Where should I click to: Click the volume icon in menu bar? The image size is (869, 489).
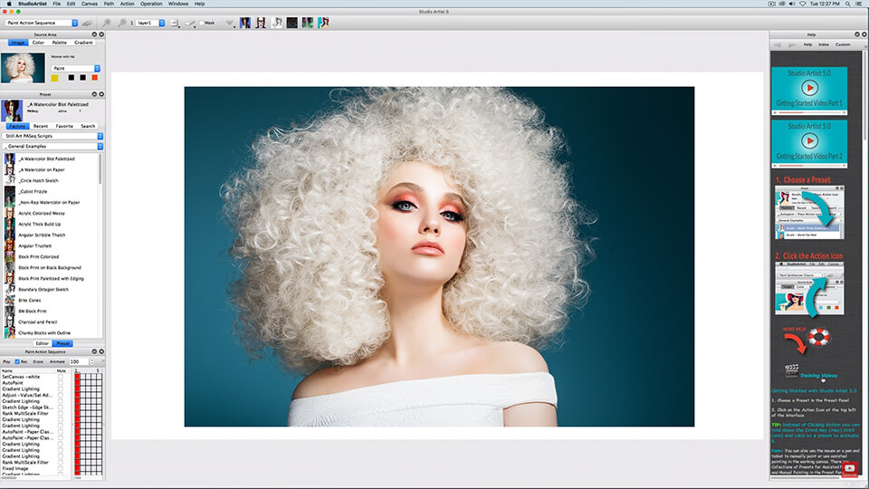click(x=792, y=4)
